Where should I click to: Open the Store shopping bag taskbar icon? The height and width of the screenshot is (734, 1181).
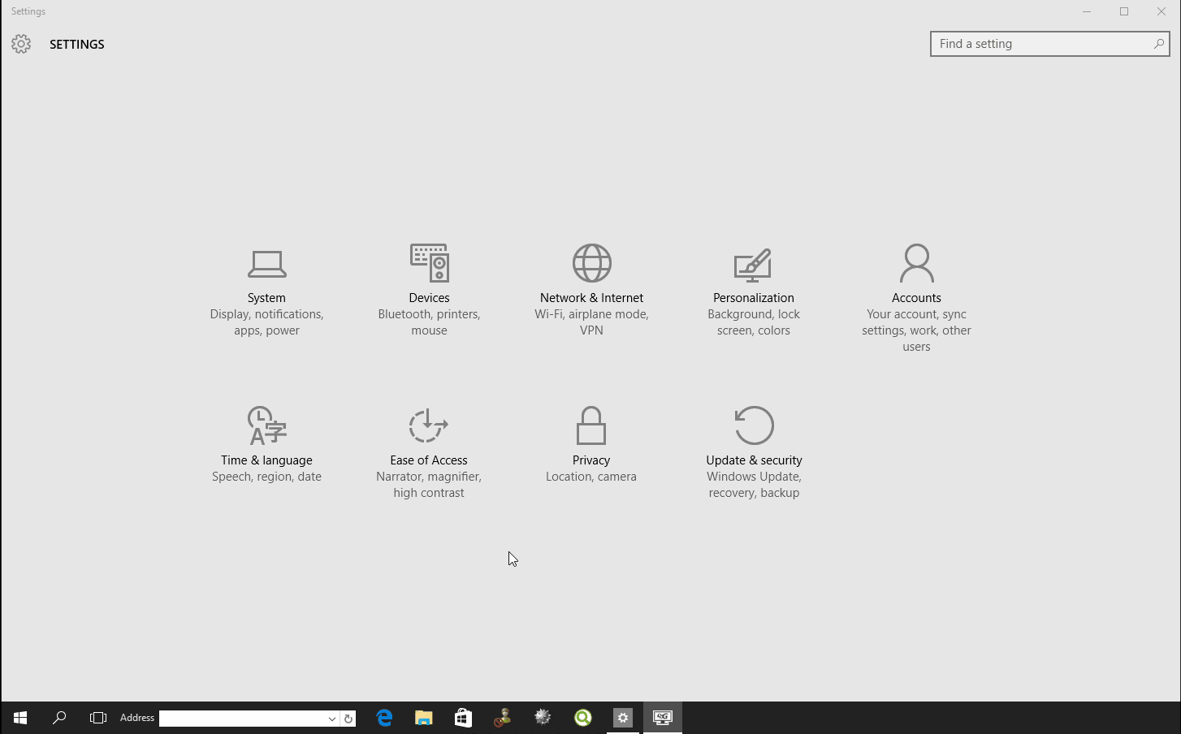click(463, 718)
